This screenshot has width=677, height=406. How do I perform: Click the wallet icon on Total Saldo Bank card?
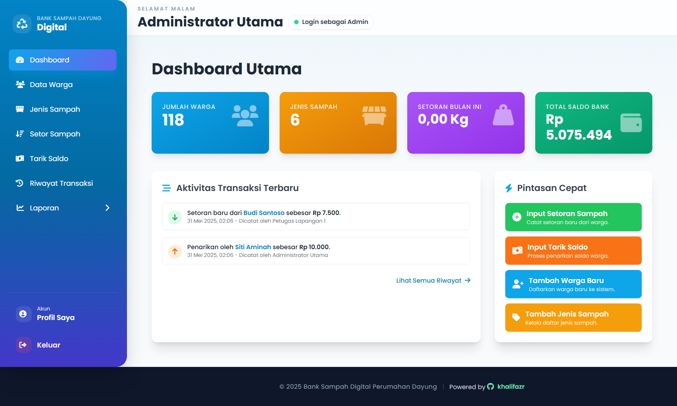(x=631, y=123)
